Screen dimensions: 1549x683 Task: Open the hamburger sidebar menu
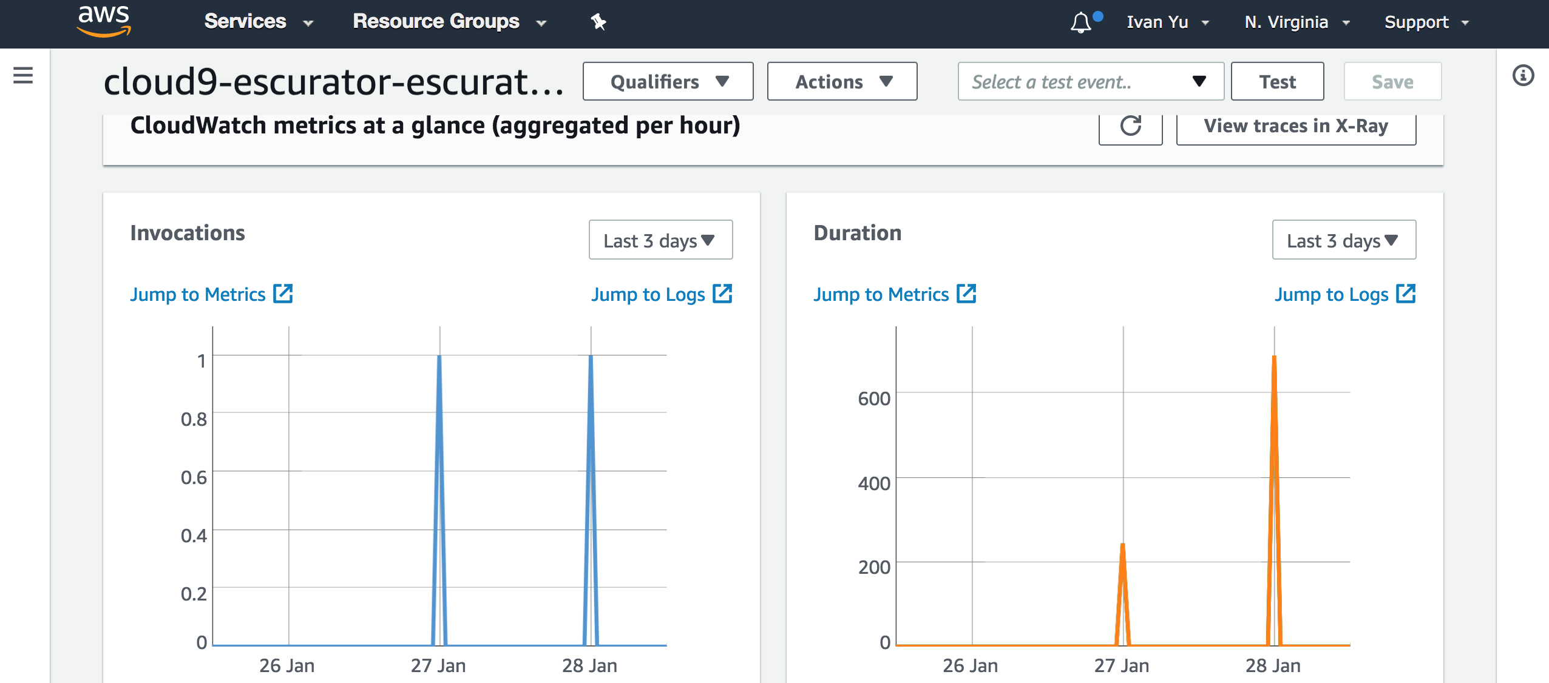click(x=23, y=76)
